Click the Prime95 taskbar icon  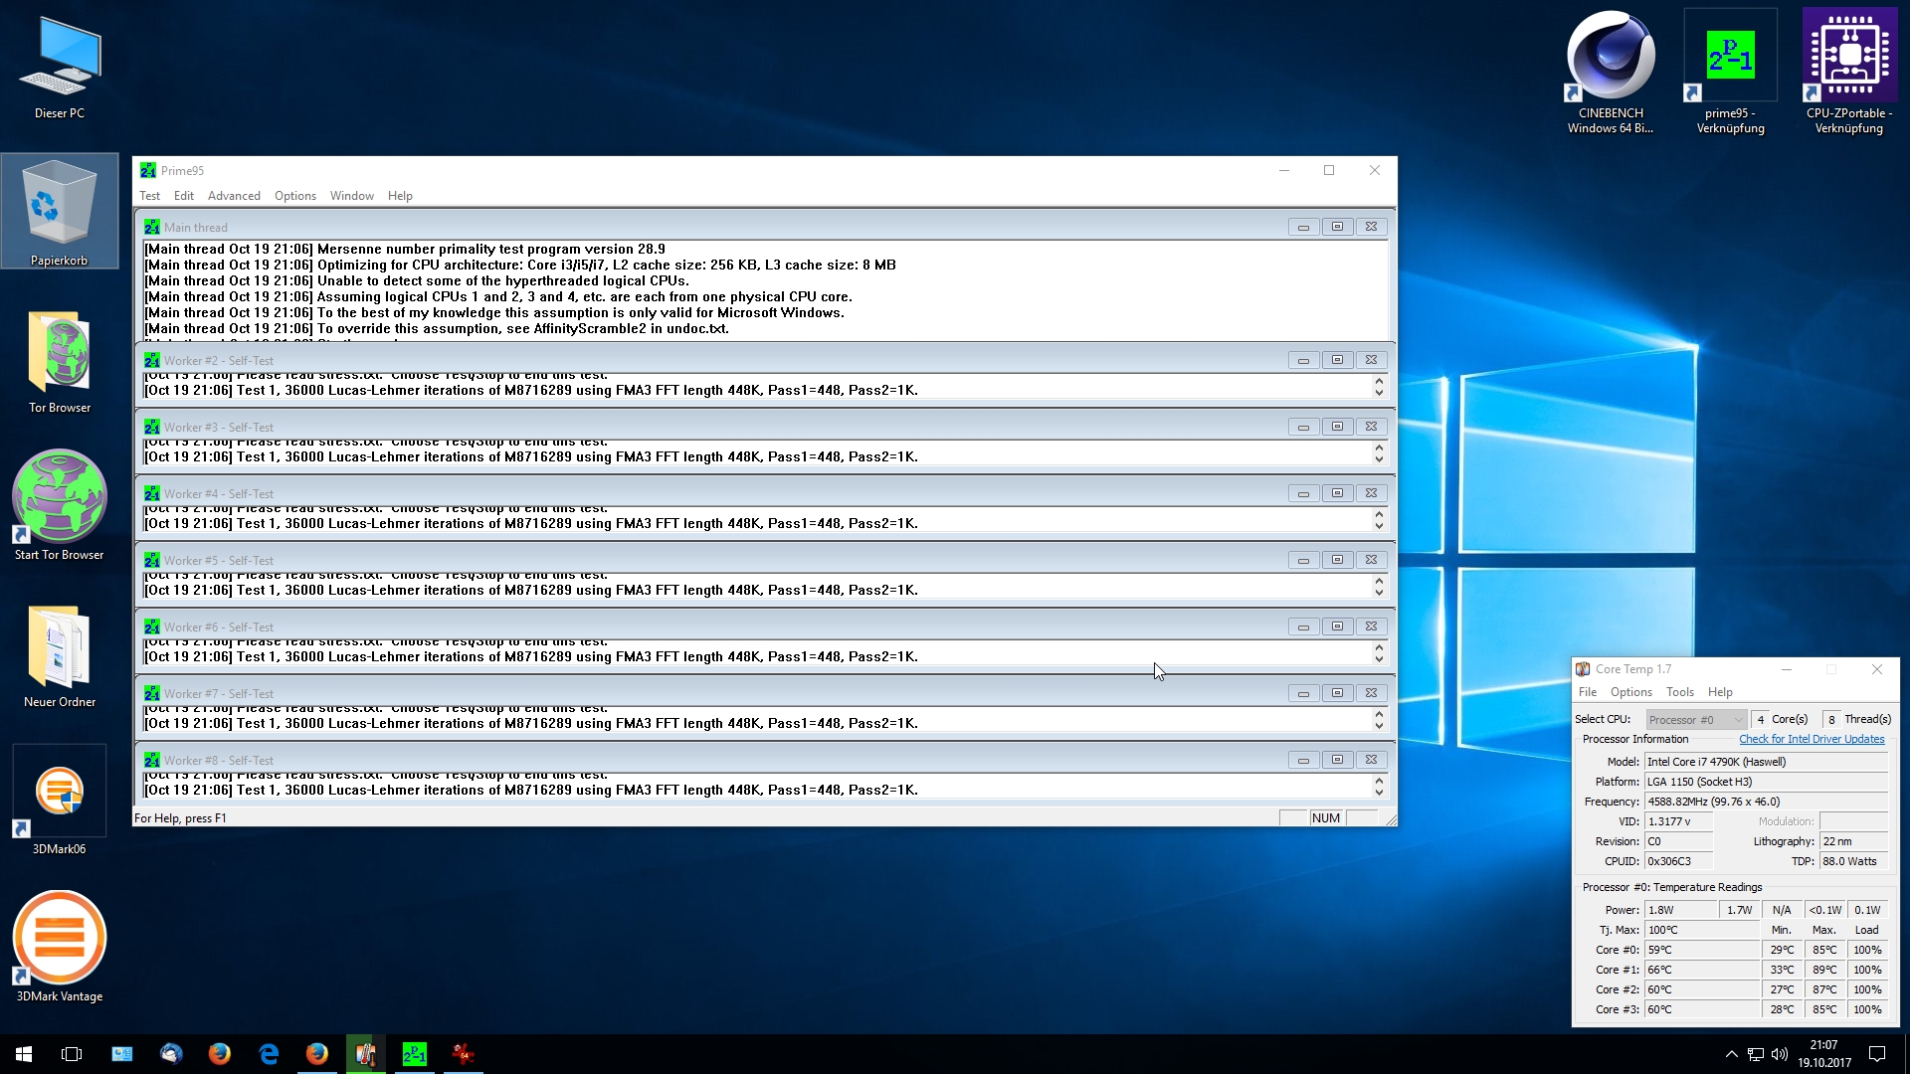414,1054
